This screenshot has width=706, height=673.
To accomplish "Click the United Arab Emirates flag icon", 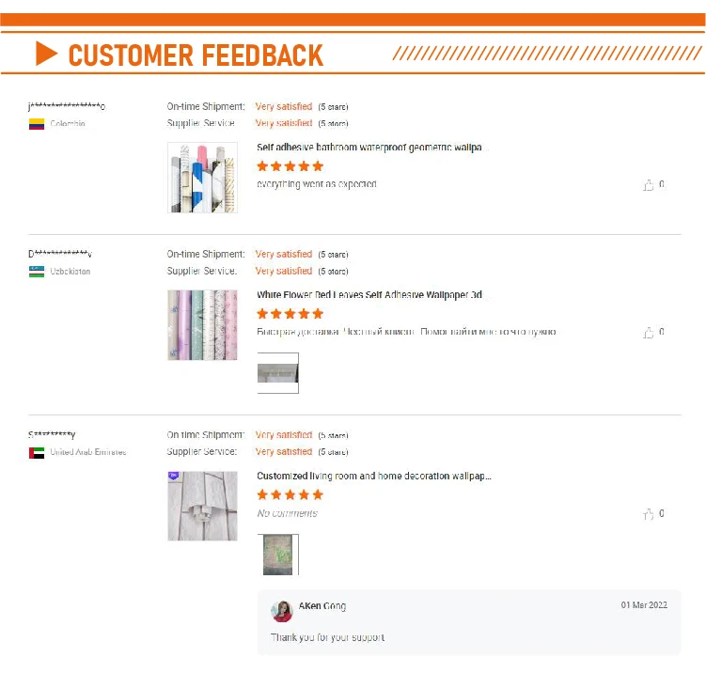I will pyautogui.click(x=37, y=452).
